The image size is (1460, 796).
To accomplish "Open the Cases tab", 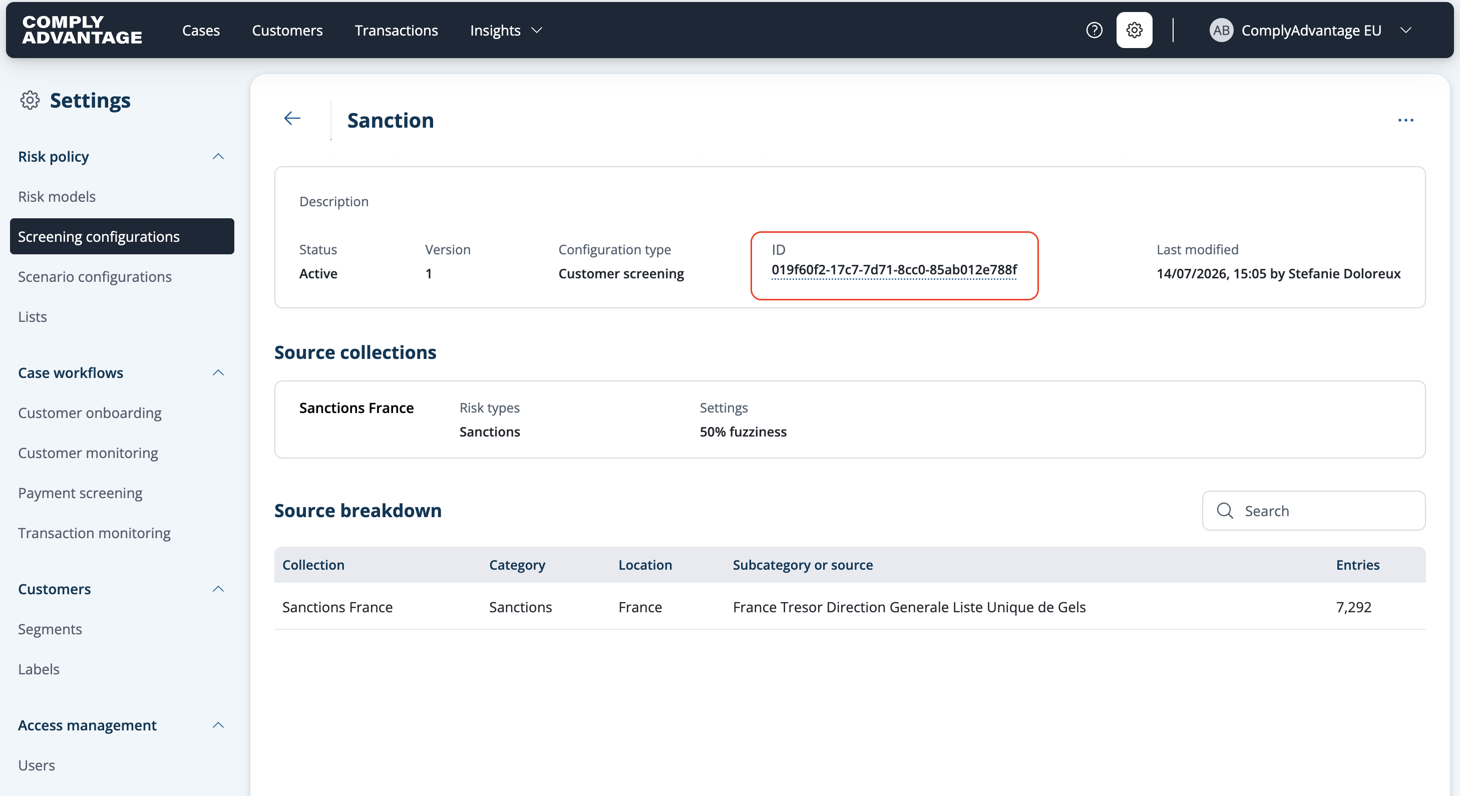I will 201,30.
